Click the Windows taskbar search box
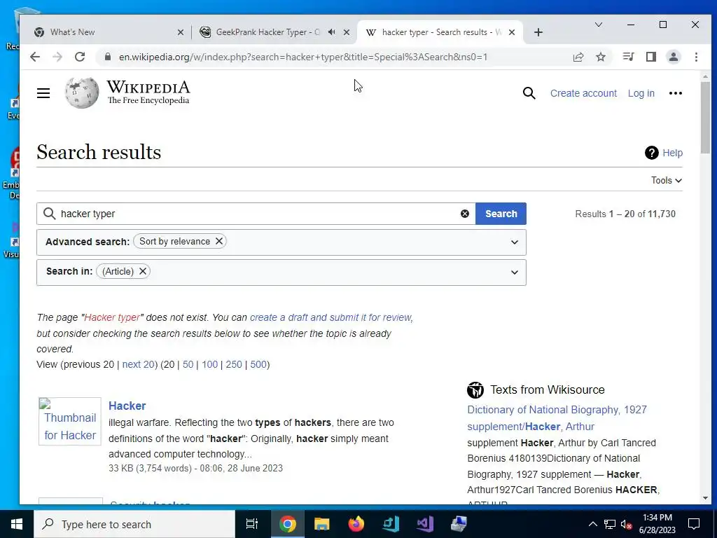The image size is (717, 538). tap(134, 524)
